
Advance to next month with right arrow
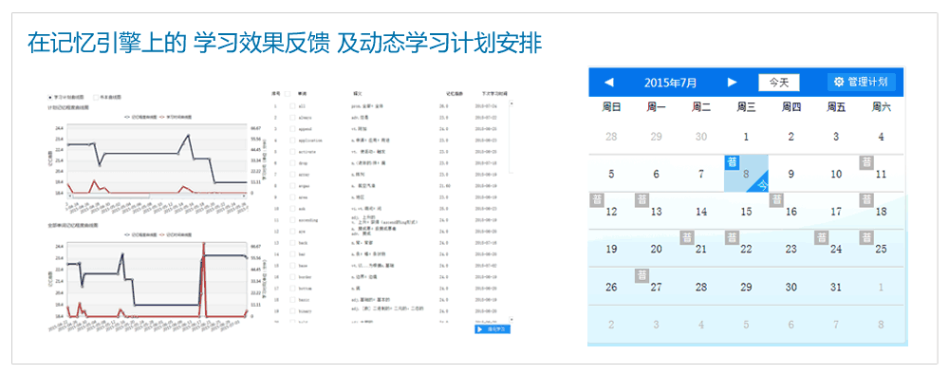click(733, 83)
